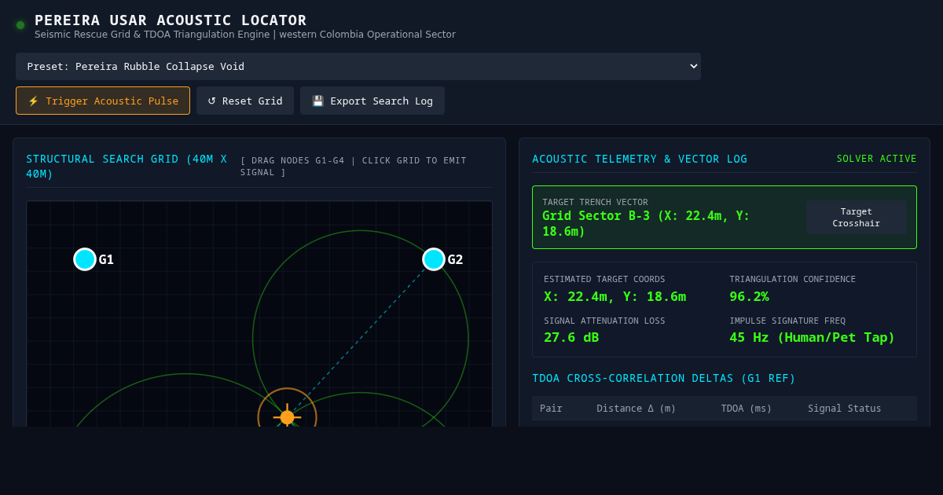Click the Pair column header
The image size is (943, 495).
(x=551, y=409)
